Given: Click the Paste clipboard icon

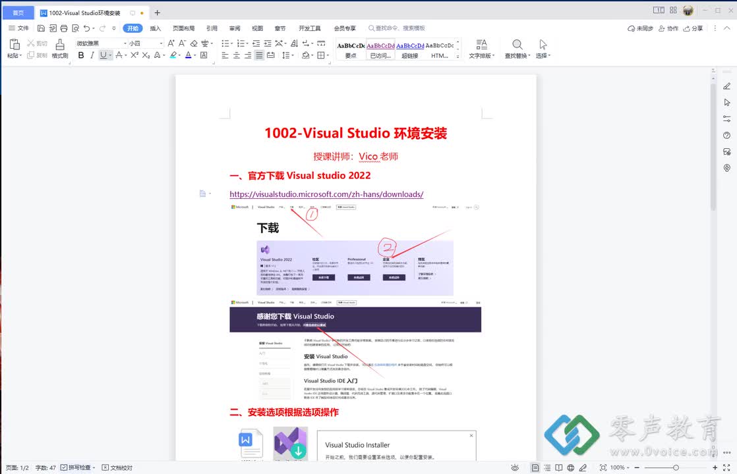Looking at the screenshot, I should [14, 45].
